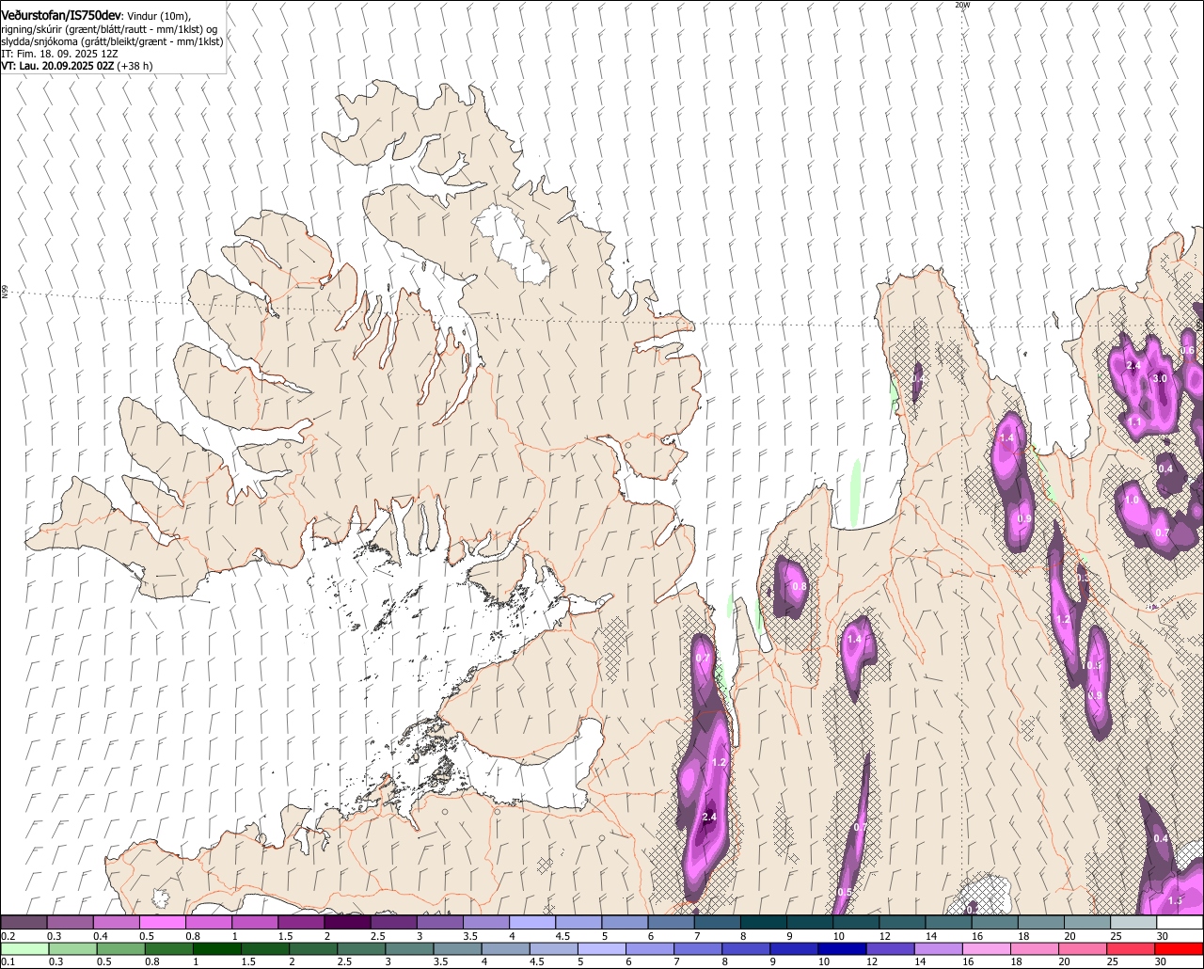The height and width of the screenshot is (969, 1204).
Task: Click the "VT: Lau. 20.09.2025 02Z (+38 h)" line
Action: (x=77, y=66)
